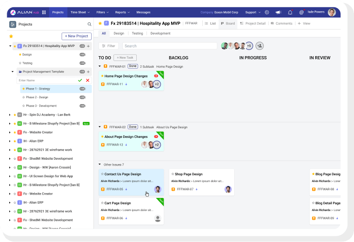The height and width of the screenshot is (242, 354).
Task: Toggle favorite star on board header project
Action: point(100,23)
